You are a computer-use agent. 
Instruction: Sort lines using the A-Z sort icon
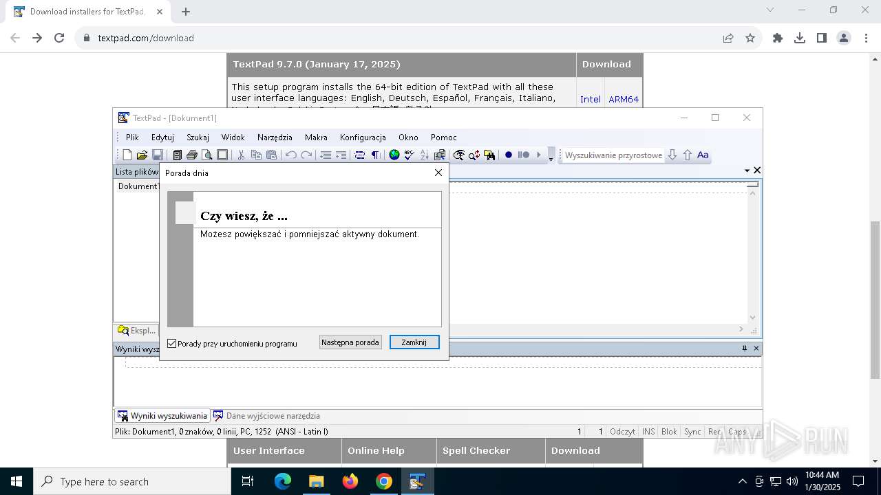424,155
